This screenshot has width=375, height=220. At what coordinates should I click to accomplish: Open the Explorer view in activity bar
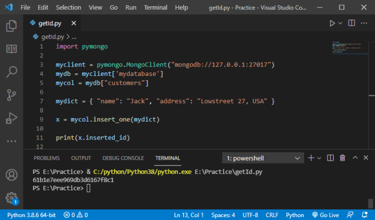[x=11, y=26]
